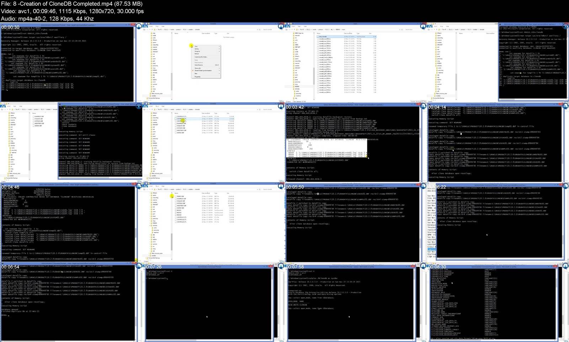Viewport: 569px width, 342px height.
Task: Select the frame stamped 00:04:14
Action: coord(497,143)
